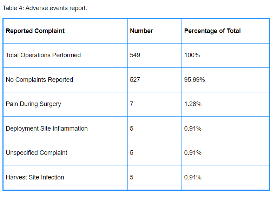The image size is (277, 197).
Task: Click the percentage cell for Unspecified Complaint
Action: pos(193,153)
